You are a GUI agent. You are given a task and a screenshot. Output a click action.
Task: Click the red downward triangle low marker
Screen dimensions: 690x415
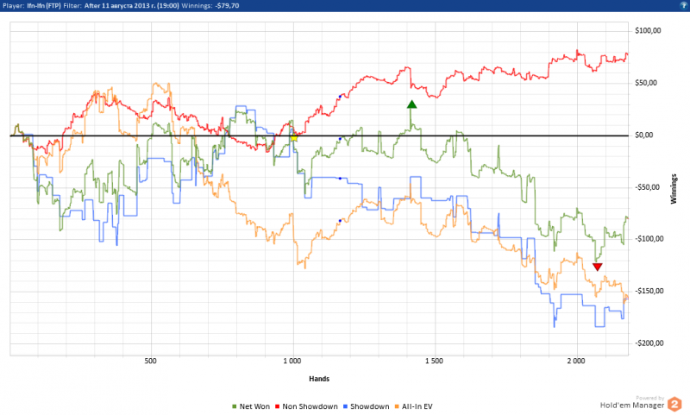(x=597, y=267)
